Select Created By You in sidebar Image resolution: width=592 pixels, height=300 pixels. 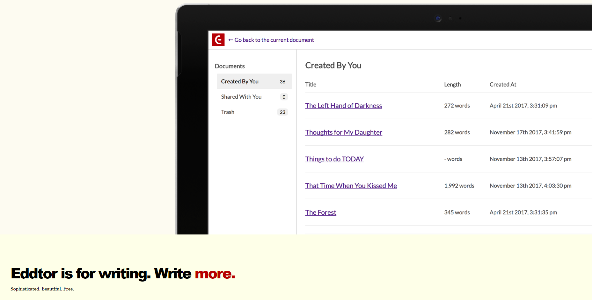pos(254,81)
